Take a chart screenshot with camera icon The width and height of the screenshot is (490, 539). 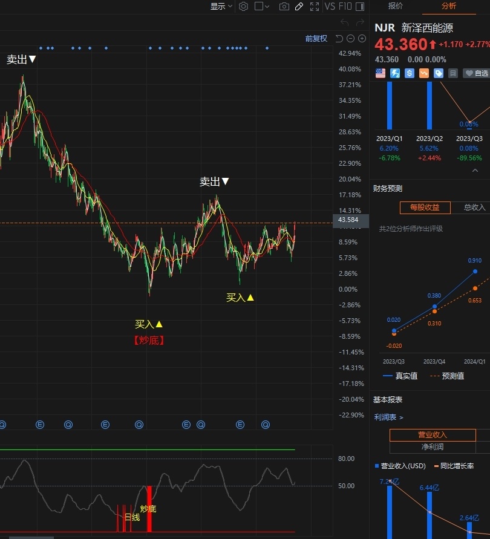(284, 6)
